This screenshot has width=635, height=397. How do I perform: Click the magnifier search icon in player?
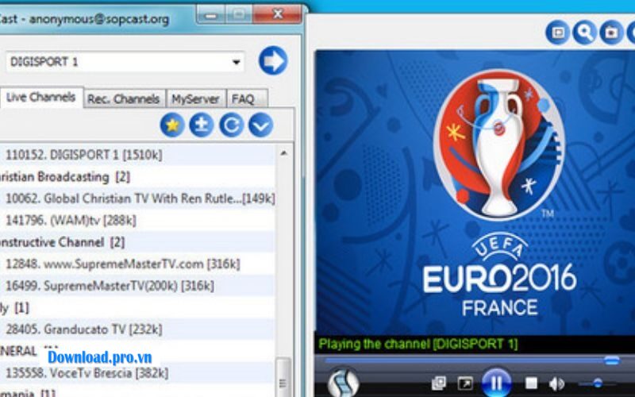point(584,33)
